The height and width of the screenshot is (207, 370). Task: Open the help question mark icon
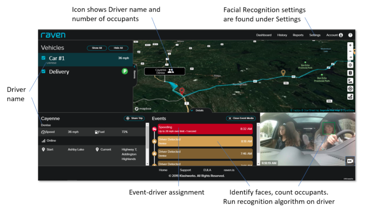[350, 35]
